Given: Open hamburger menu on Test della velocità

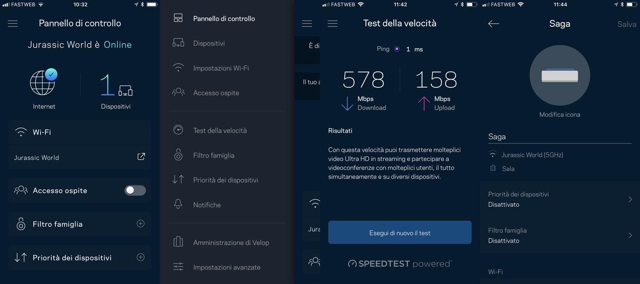Looking at the screenshot, I should pos(332,24).
